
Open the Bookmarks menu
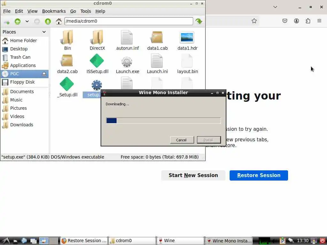click(x=54, y=11)
